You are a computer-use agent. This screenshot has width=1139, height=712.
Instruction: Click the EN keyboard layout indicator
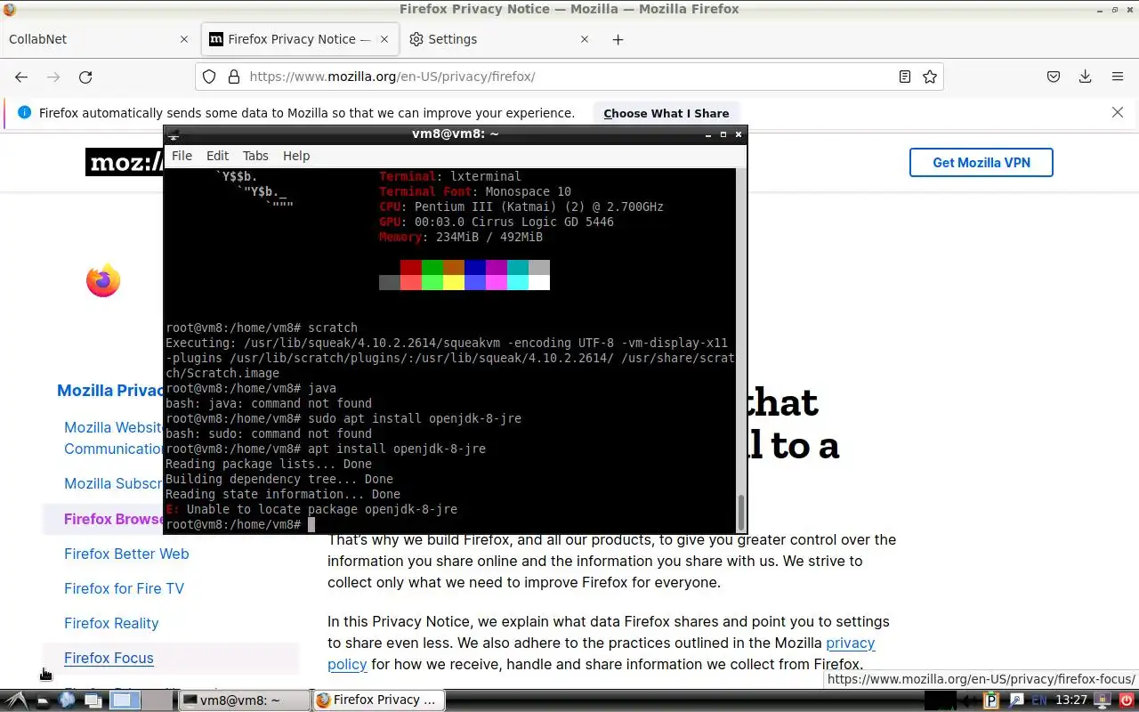(1039, 700)
